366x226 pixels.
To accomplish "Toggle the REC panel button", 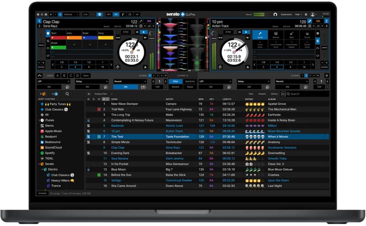I will click(x=109, y=15).
